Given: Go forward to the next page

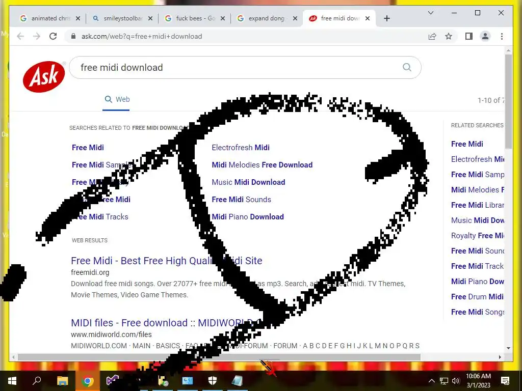Looking at the screenshot, I should pos(37,36).
